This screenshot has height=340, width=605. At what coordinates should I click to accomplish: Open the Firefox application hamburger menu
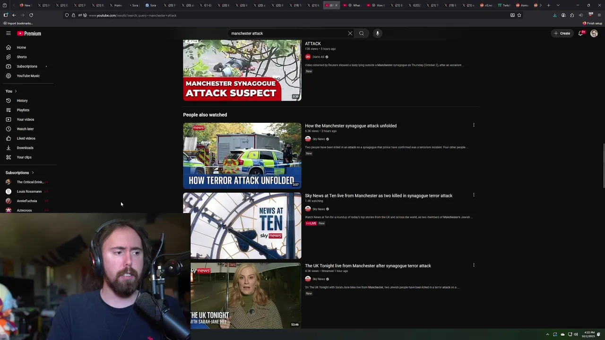coord(599,15)
